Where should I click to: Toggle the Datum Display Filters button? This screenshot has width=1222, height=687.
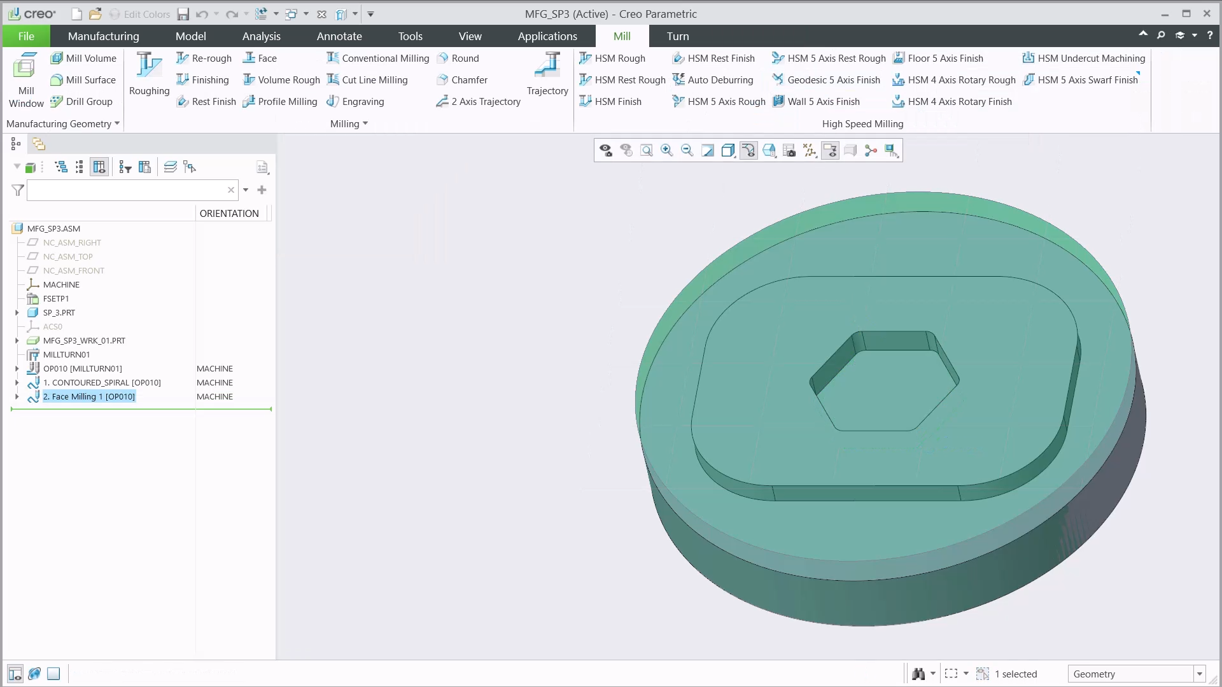point(810,151)
